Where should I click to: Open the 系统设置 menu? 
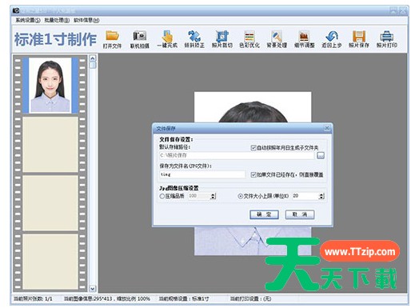(28, 20)
